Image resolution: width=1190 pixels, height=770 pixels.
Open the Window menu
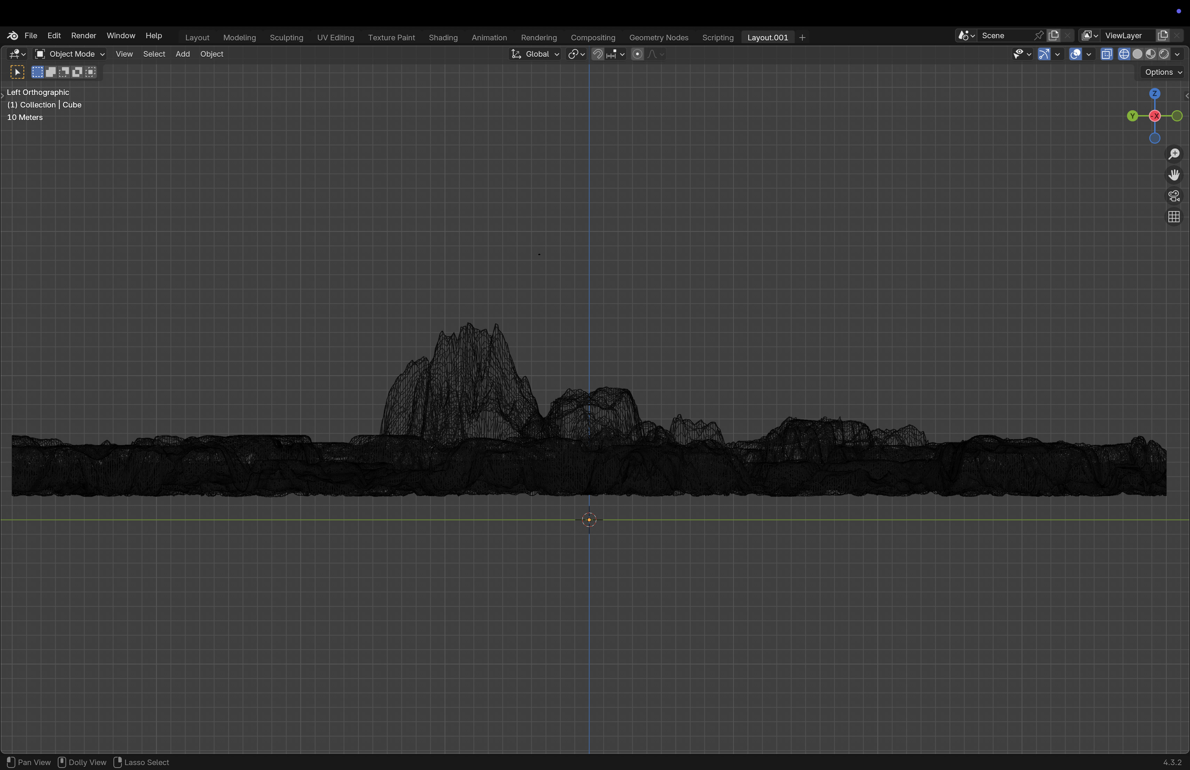(121, 35)
